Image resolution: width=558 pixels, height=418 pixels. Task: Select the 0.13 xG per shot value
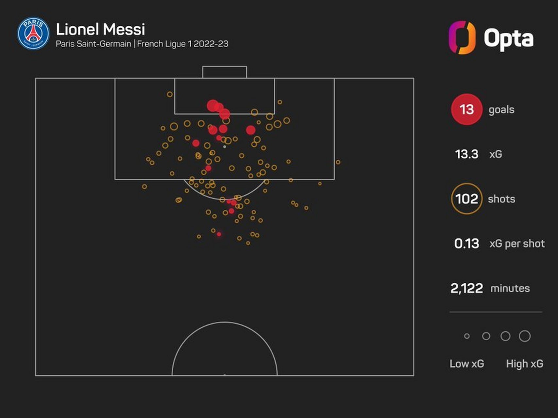click(466, 243)
